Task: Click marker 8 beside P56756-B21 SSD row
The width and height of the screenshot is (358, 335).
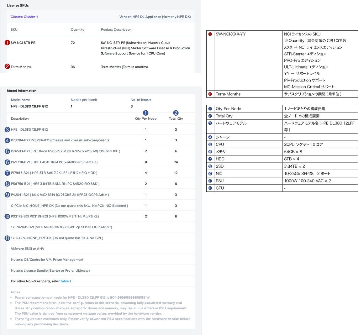Action: pos(8,184)
